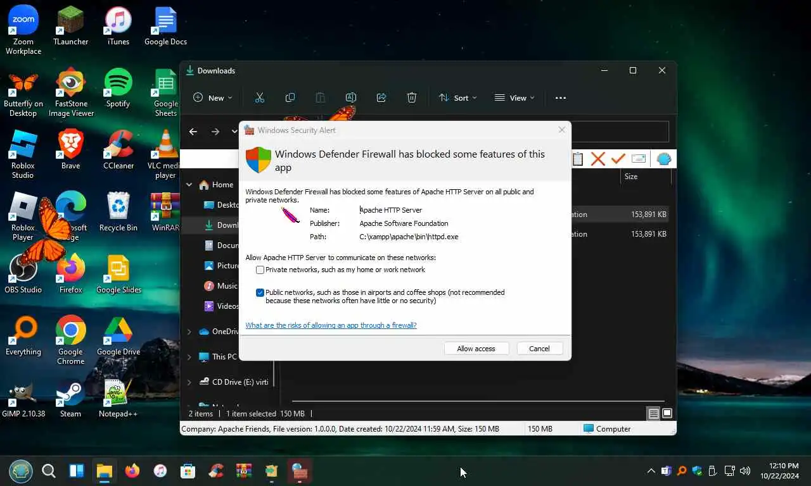Screen dimensions: 811x486
Task: Open the Sort dropdown menu
Action: [x=457, y=97]
